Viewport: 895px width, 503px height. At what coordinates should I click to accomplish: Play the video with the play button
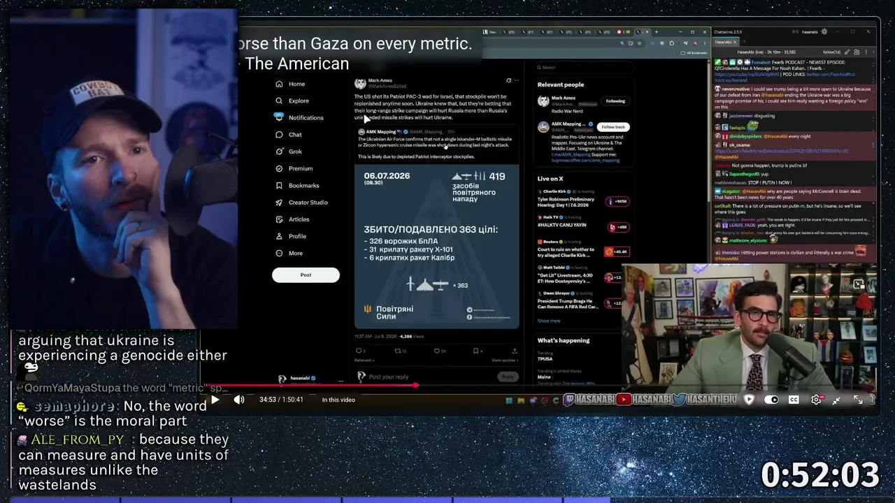click(x=215, y=400)
